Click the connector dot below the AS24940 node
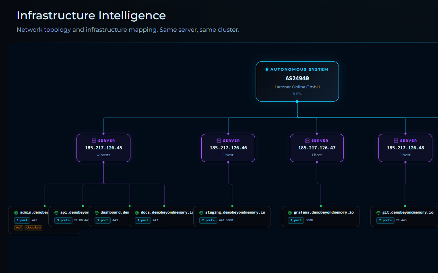This screenshot has height=273, width=438. tap(297, 102)
